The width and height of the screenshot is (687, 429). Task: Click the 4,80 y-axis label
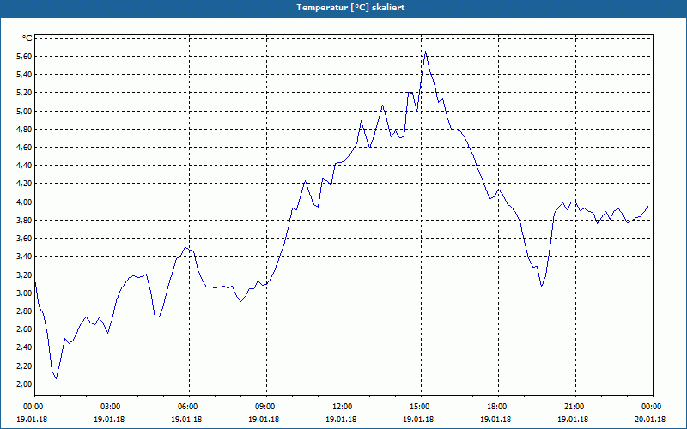[x=25, y=130]
